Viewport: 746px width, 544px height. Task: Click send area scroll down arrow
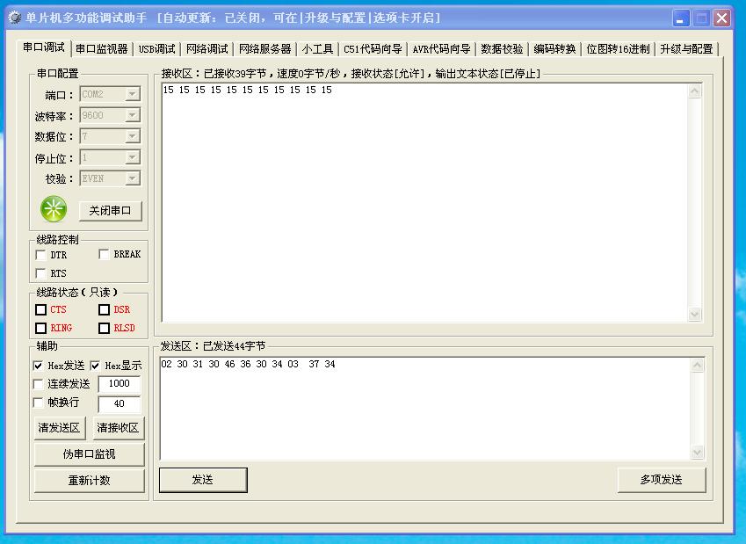697,453
